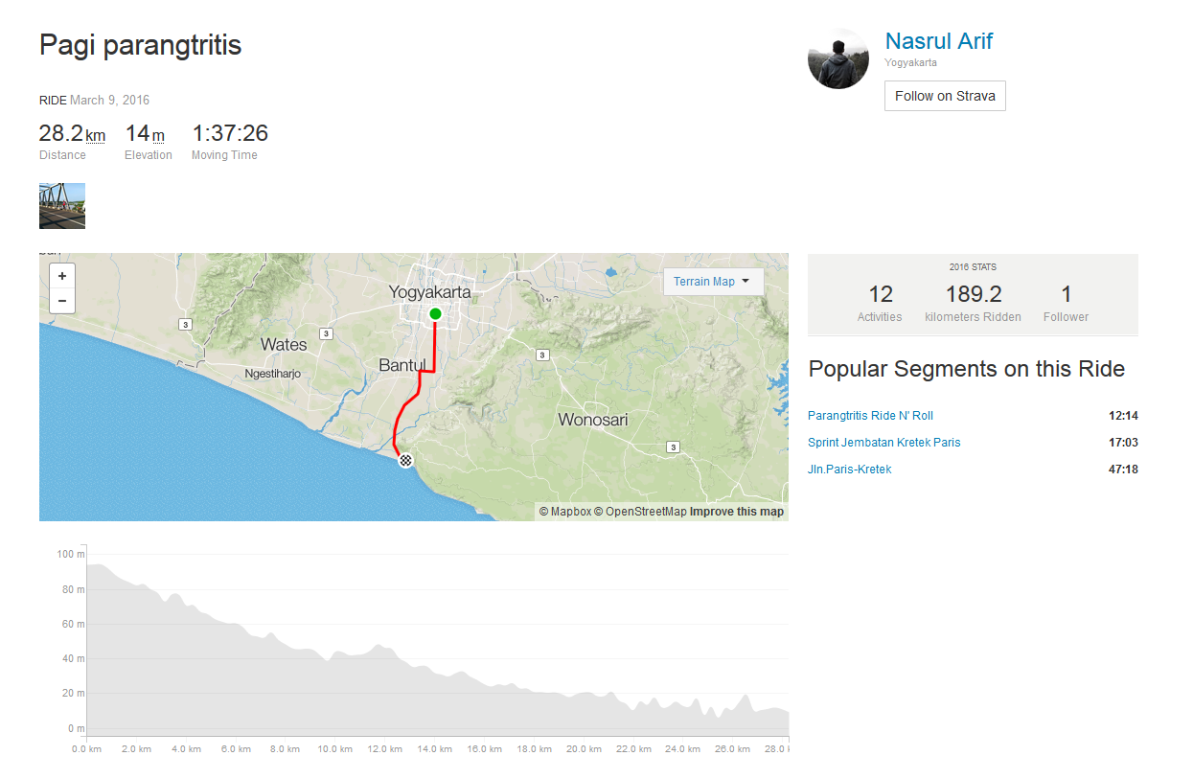Screen dimensions: 1193x779
Task: Click the 12 Activities stat
Action: tap(880, 302)
